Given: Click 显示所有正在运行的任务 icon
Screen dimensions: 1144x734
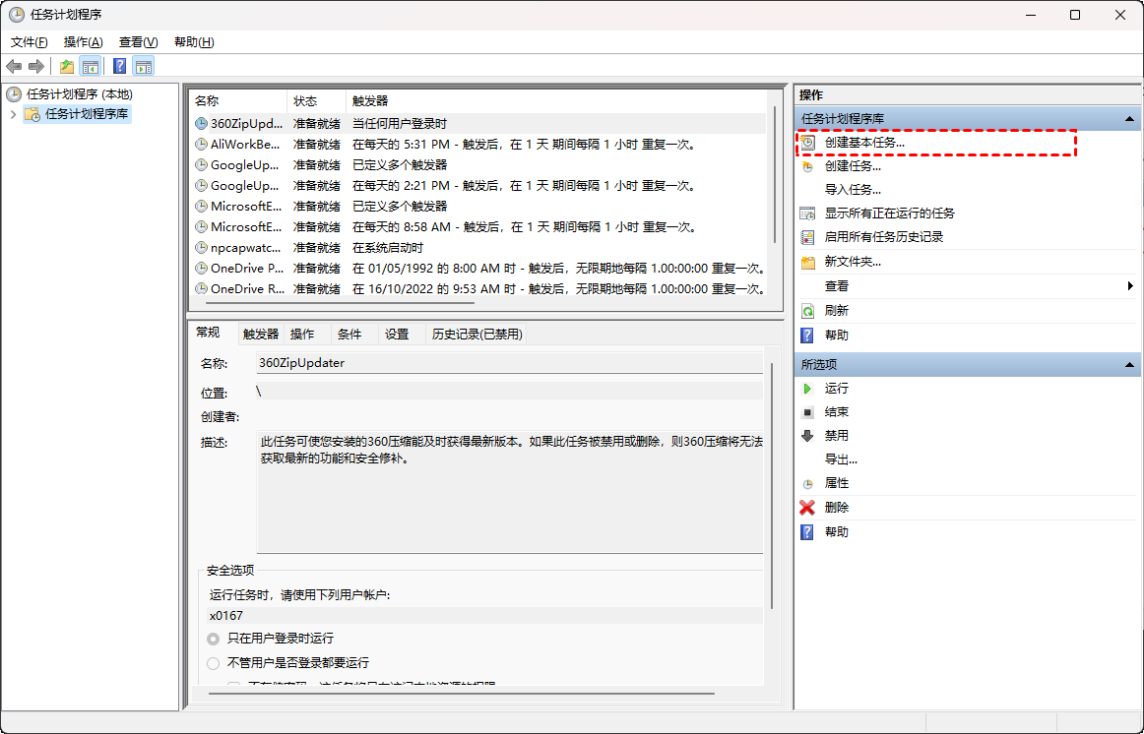Looking at the screenshot, I should pos(807,214).
